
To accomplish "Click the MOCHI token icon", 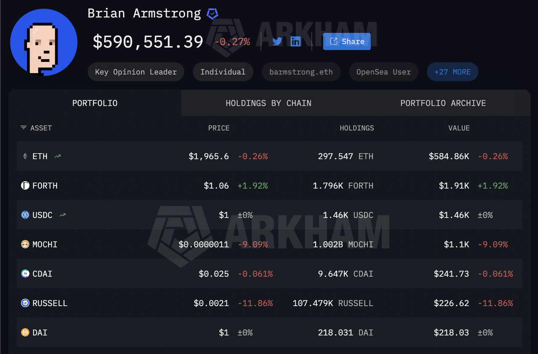I will 25,244.
